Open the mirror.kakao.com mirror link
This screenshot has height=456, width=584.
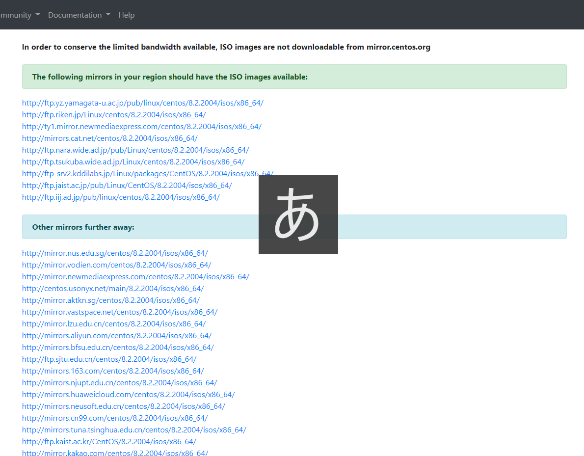click(x=115, y=453)
